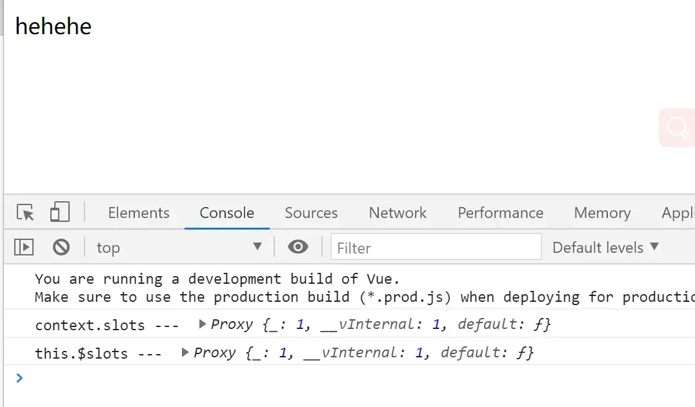Activate the inspect element picker icon

[x=25, y=213]
